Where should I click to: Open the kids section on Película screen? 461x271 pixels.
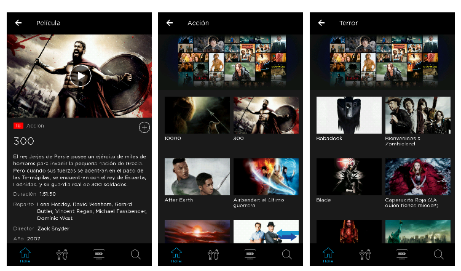click(x=62, y=254)
